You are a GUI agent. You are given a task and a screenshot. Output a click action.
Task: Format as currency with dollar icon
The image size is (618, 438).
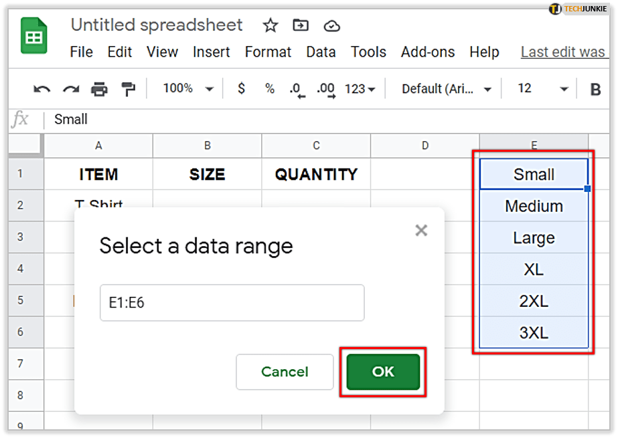pyautogui.click(x=241, y=88)
